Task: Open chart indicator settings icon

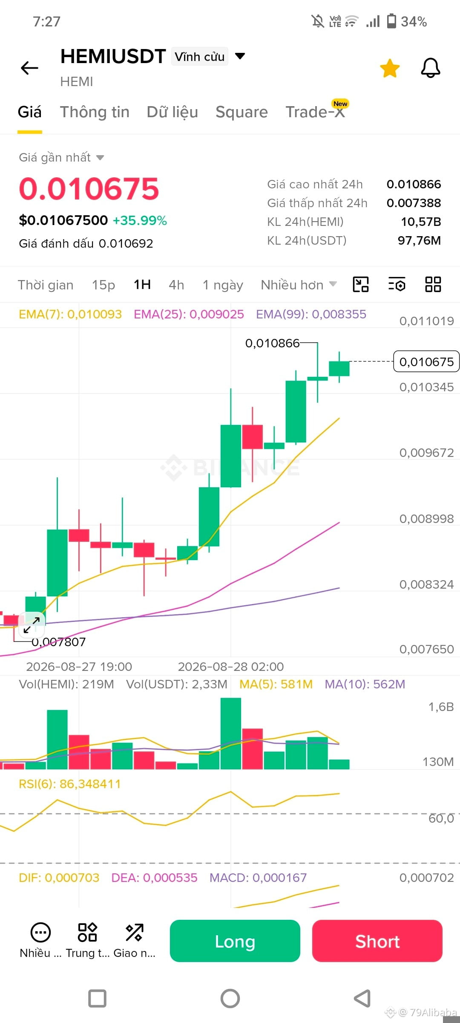Action: pos(397,284)
